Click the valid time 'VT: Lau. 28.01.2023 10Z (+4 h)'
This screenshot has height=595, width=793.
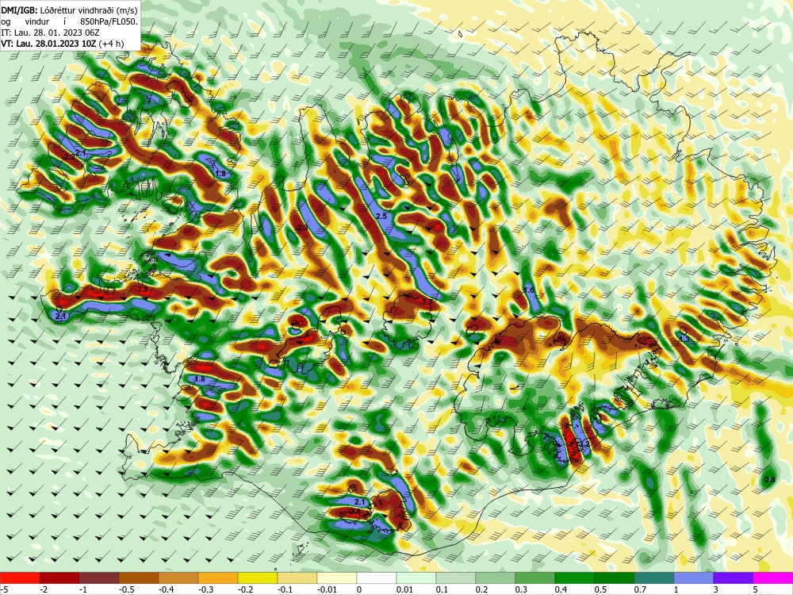point(62,44)
